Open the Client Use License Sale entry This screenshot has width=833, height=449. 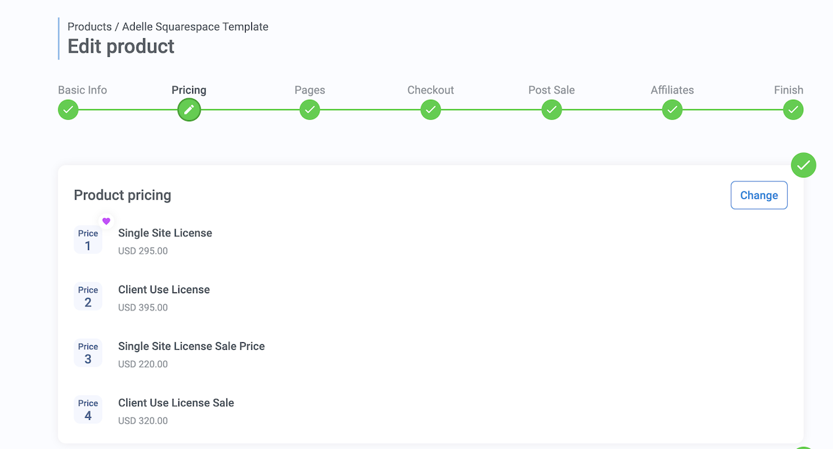pyautogui.click(x=176, y=403)
